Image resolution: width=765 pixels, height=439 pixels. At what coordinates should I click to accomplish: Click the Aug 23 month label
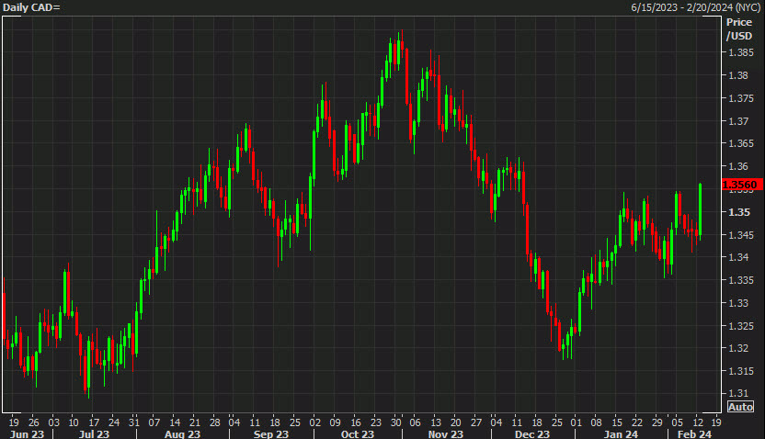[182, 433]
